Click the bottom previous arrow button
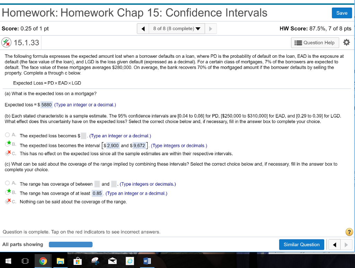This screenshot has width=355, height=268. (x=335, y=244)
